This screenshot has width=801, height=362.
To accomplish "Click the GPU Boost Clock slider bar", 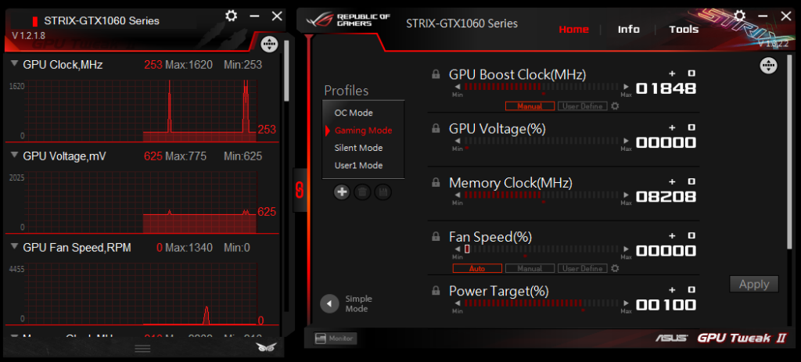I will click(x=542, y=87).
